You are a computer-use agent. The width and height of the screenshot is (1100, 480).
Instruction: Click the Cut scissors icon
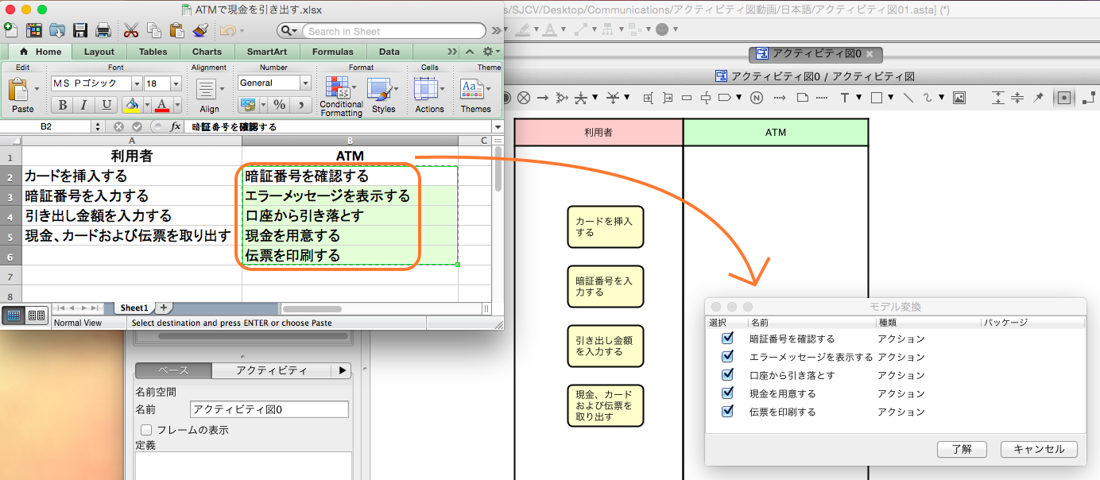[131, 31]
